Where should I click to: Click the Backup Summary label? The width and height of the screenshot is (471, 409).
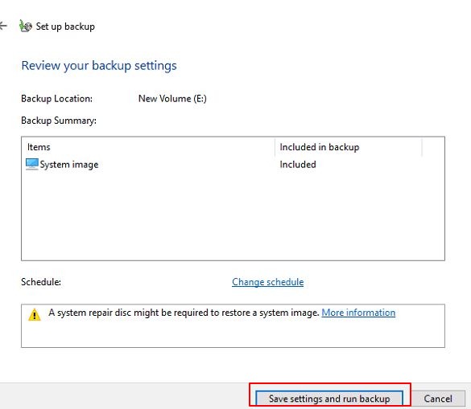point(59,121)
